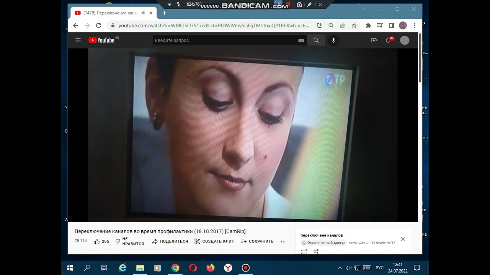This screenshot has height=275, width=490.
Task: Like the video (205)
Action: [x=101, y=241]
